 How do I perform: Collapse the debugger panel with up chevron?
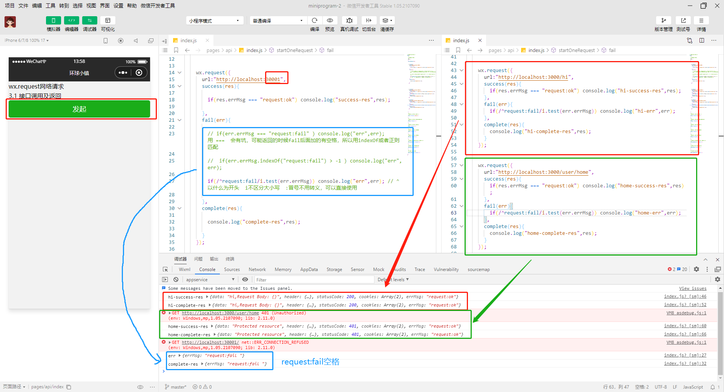pos(706,259)
